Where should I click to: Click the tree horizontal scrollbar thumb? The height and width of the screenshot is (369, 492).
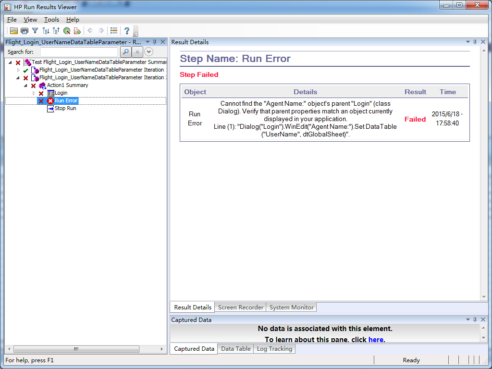(76, 349)
